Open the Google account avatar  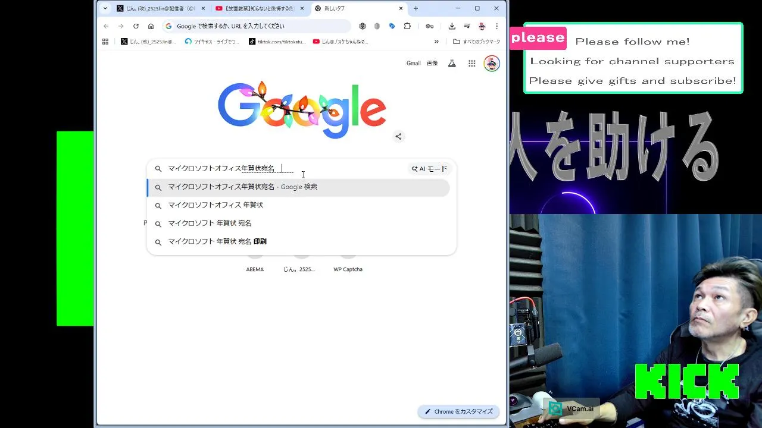click(x=492, y=63)
